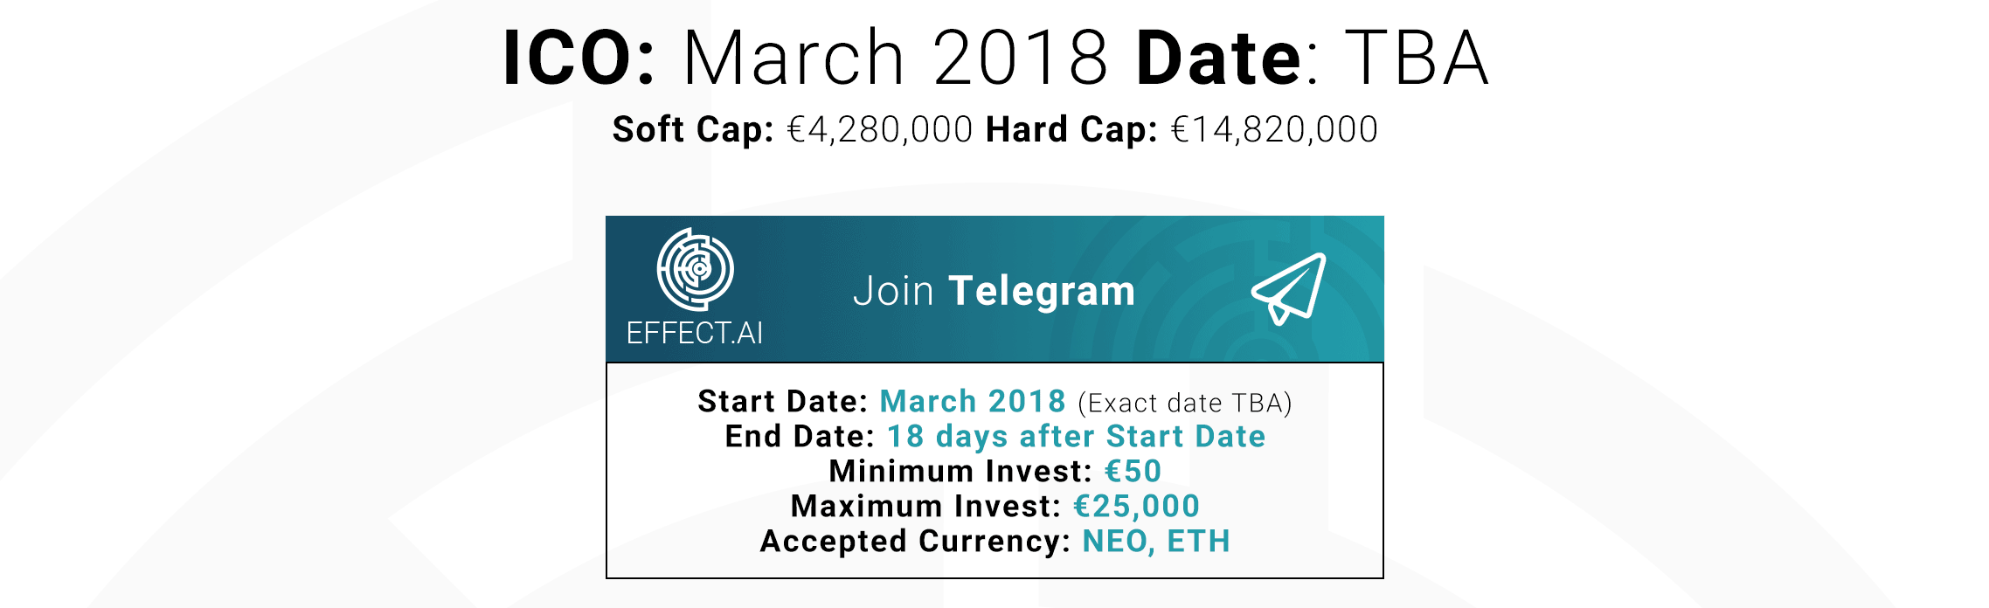1989x608 pixels.
Task: Open the Join Telegram banner link
Action: click(x=994, y=289)
